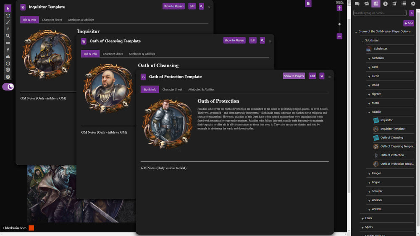Select the magnifying glass zoom tool
This screenshot has width=420, height=236.
[x=8, y=36]
